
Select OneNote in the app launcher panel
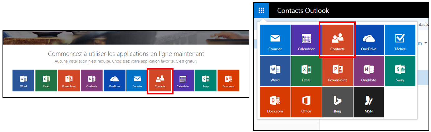[369, 71]
